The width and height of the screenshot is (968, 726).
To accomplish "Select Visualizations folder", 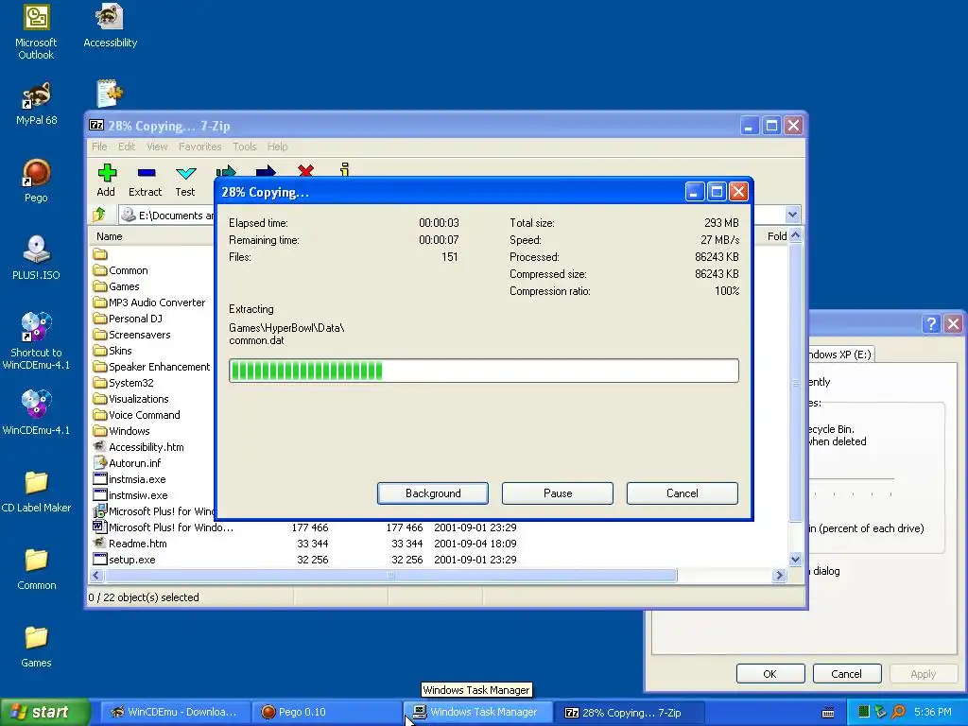I will (130, 399).
